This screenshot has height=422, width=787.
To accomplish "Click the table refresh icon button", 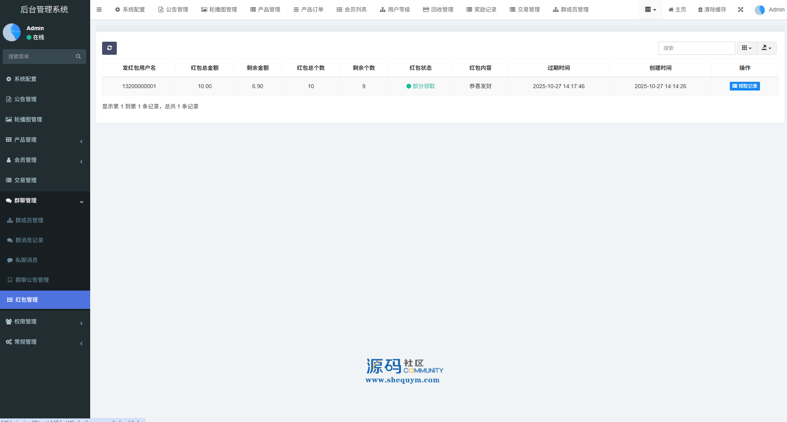I will (x=109, y=48).
